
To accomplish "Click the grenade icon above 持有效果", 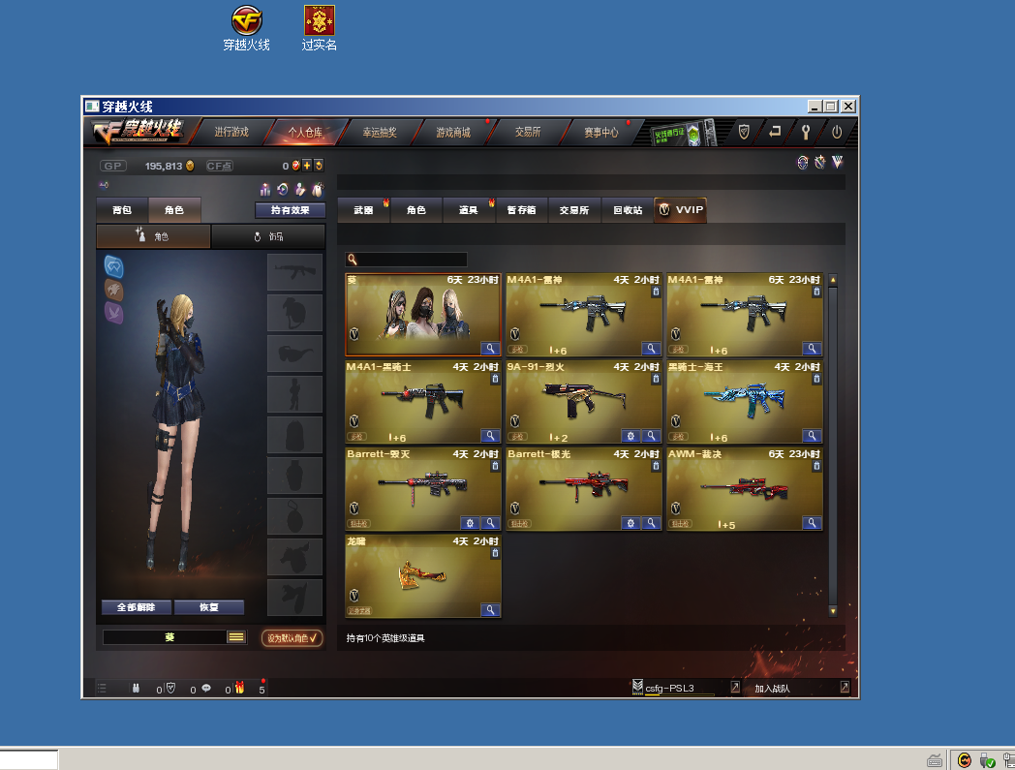I will (x=318, y=190).
